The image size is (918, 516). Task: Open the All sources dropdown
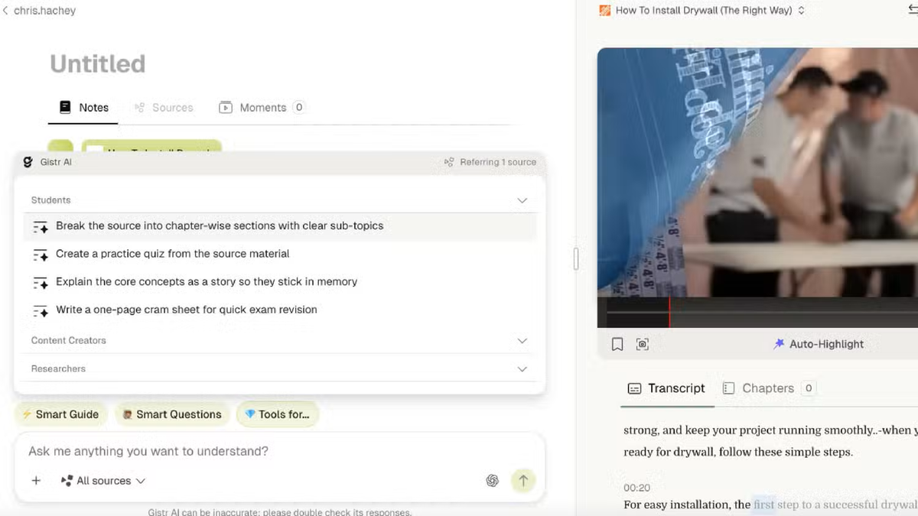[x=103, y=481]
